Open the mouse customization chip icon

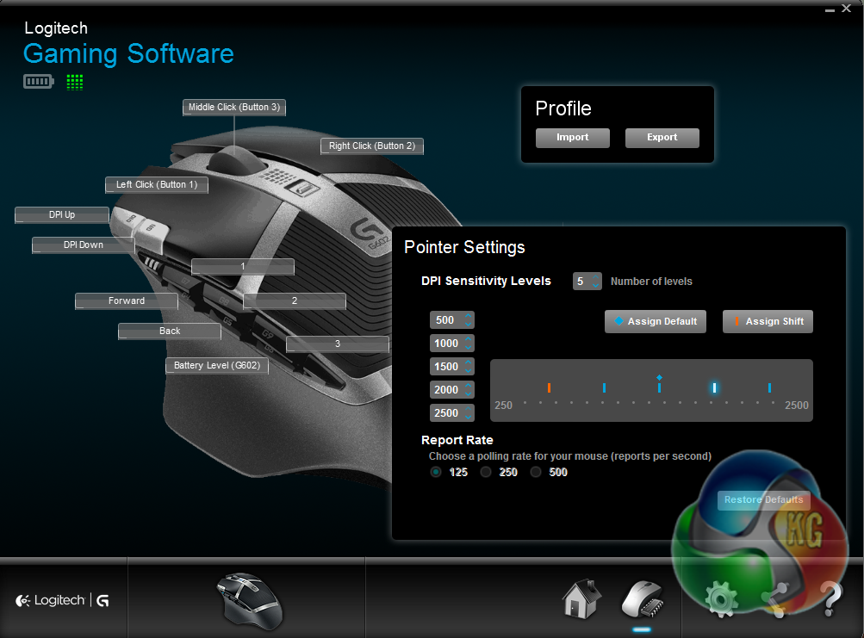(x=642, y=598)
